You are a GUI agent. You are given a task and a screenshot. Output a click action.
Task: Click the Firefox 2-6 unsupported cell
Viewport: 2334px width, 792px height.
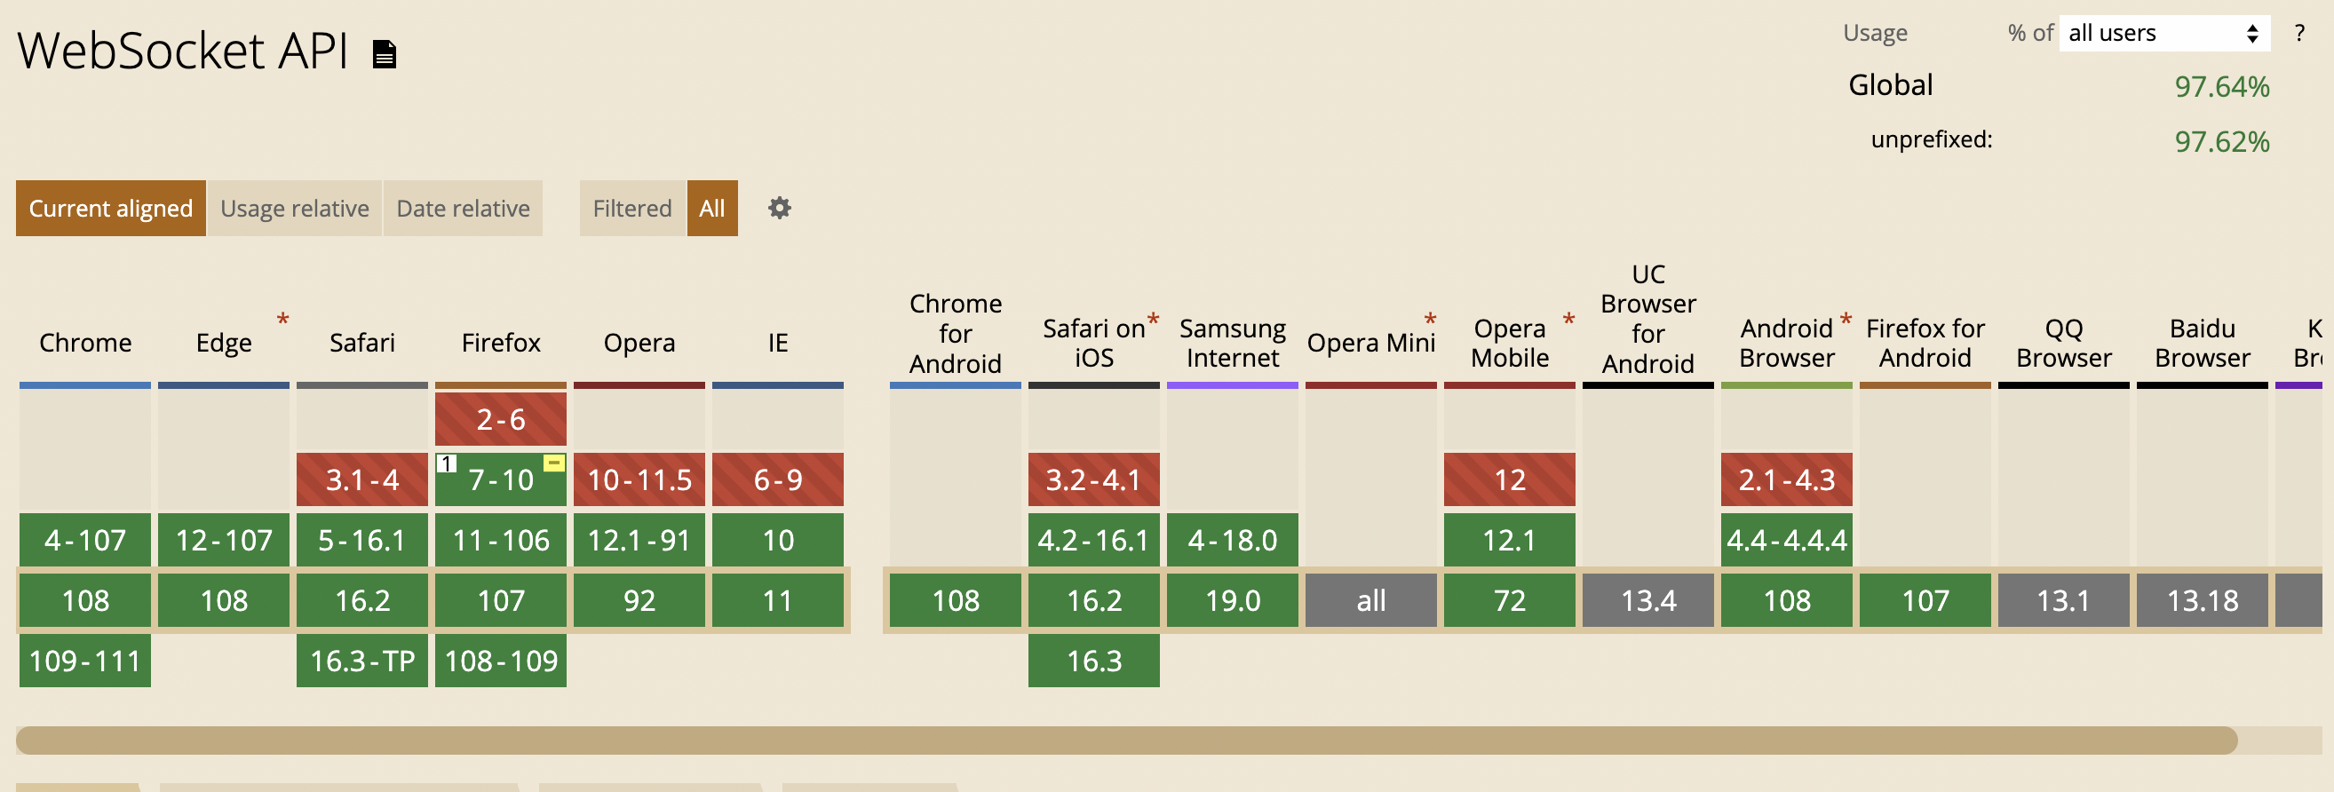click(500, 420)
